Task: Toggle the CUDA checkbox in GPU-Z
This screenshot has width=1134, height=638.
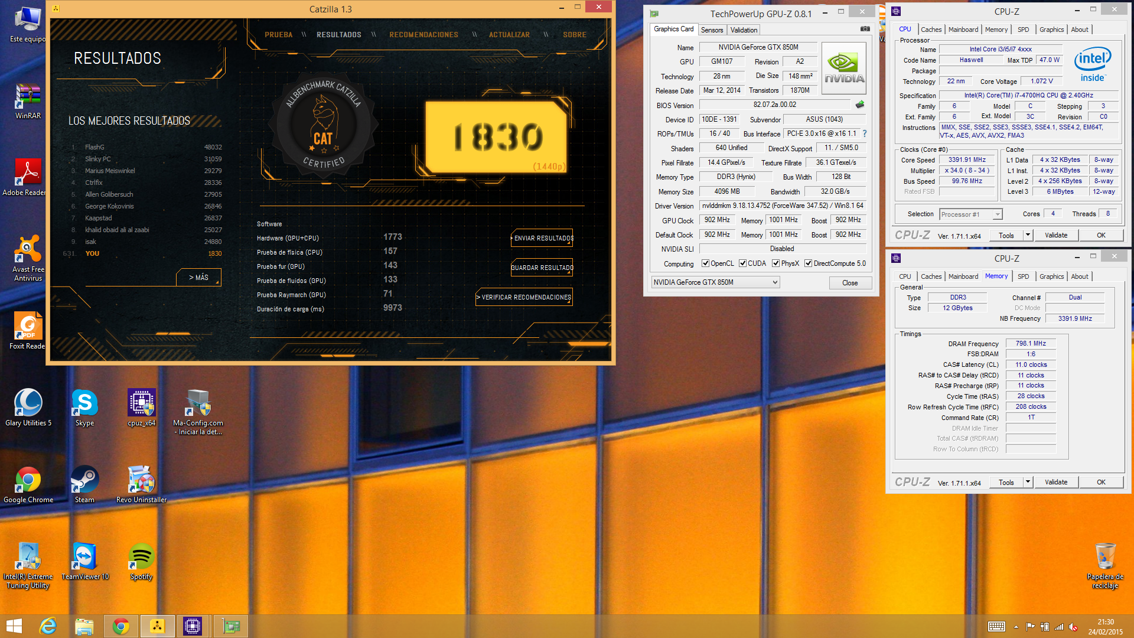Action: click(x=742, y=263)
